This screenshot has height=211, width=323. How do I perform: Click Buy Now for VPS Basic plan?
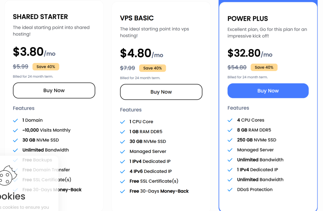pos(161,92)
